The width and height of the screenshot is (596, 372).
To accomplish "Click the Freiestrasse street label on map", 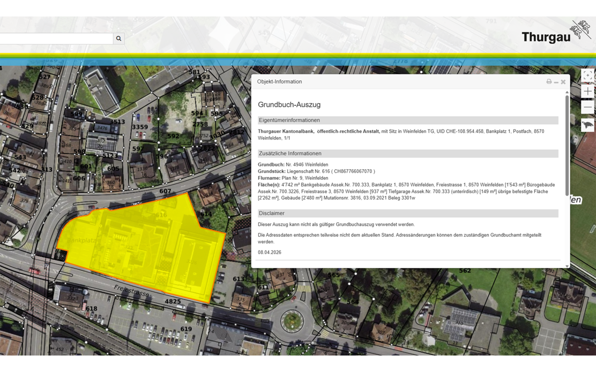I will pyautogui.click(x=131, y=291).
